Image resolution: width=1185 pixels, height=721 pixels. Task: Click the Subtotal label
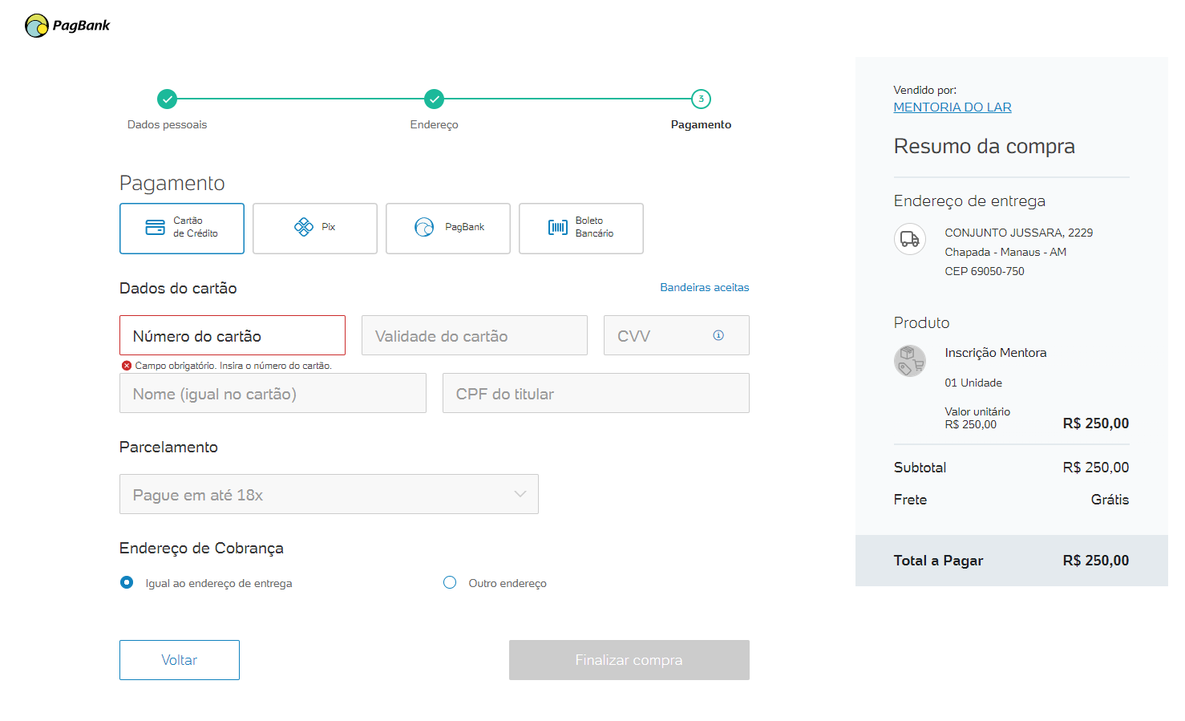tap(920, 468)
